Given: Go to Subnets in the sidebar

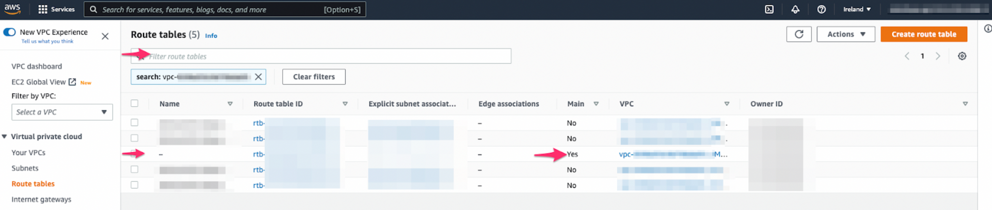Looking at the screenshot, I should pyautogui.click(x=25, y=168).
